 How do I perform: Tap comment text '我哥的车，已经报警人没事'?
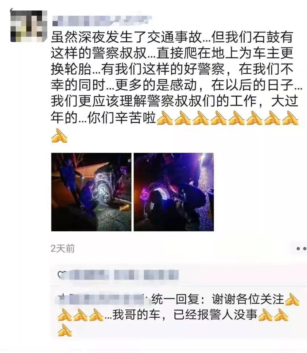tap(185, 315)
